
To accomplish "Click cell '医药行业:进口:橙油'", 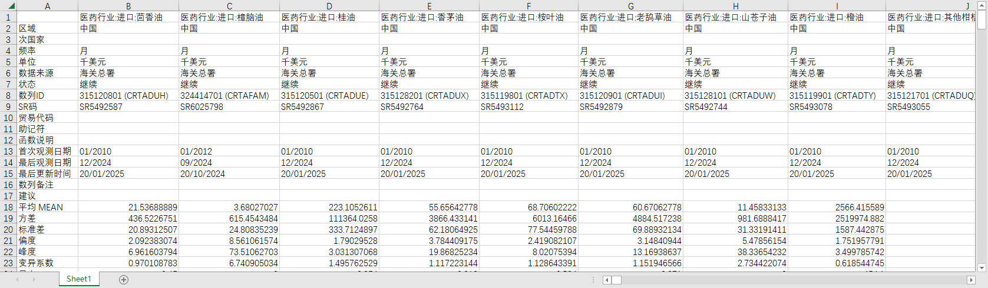I will [837, 17].
